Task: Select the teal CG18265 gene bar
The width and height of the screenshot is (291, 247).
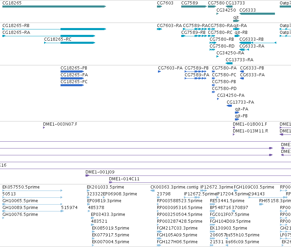Action: [54, 6]
